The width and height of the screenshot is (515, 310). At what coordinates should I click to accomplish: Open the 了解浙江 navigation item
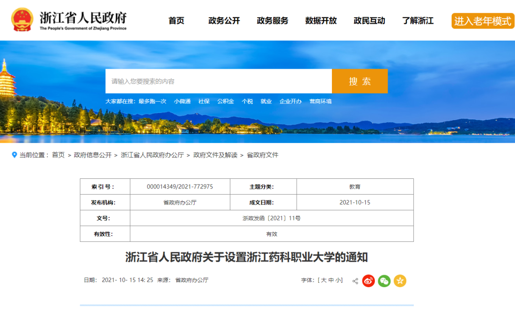pos(418,21)
